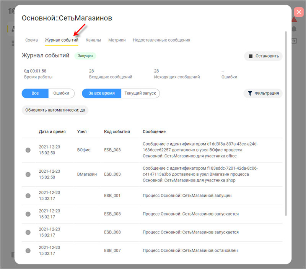Click info icon for the ВОфис event row
Screen dimensions: 306x269
tap(28, 150)
